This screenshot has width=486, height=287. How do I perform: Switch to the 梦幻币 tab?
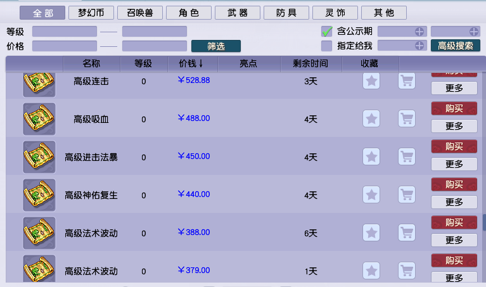91,13
